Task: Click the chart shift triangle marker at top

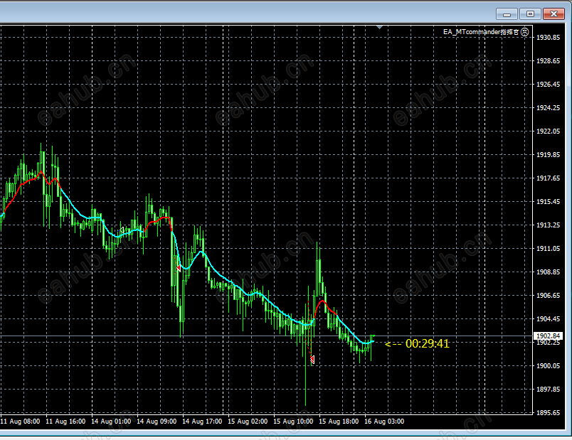Action: pyautogui.click(x=379, y=27)
